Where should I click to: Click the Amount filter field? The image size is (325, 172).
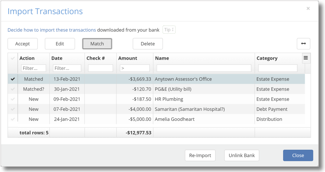[x=134, y=68]
